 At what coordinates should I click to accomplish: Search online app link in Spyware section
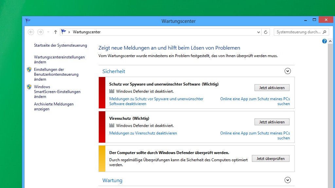(255, 101)
